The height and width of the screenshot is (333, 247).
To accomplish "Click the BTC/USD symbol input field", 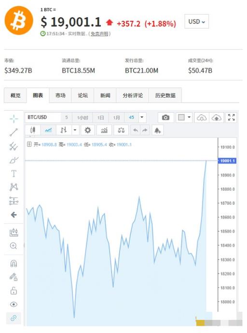I will [x=43, y=117].
